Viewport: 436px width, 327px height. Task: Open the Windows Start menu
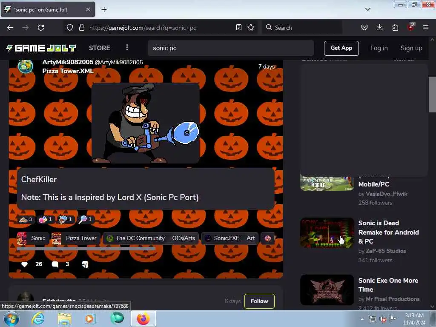11,319
